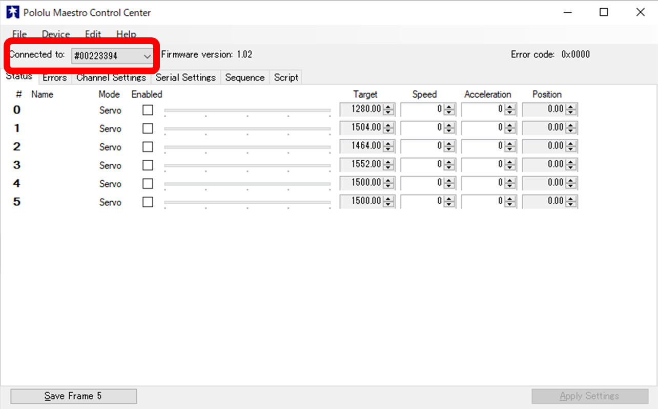Minimize the Maestro Control Center window
This screenshot has height=409, width=658.
567,12
